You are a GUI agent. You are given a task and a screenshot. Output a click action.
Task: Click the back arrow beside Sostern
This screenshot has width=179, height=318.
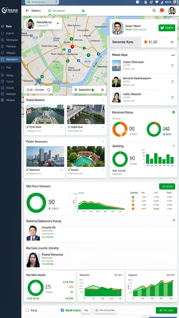click(27, 11)
